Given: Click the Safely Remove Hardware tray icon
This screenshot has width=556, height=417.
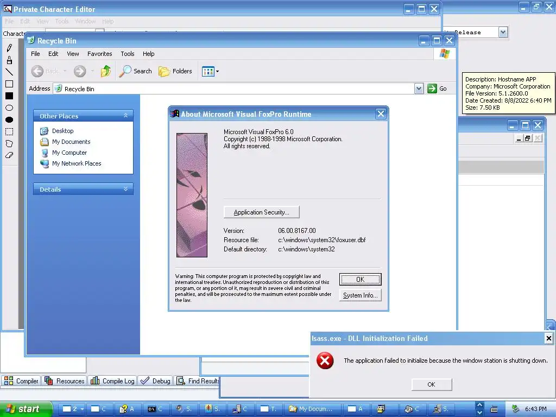Looking at the screenshot, I should click(515, 409).
